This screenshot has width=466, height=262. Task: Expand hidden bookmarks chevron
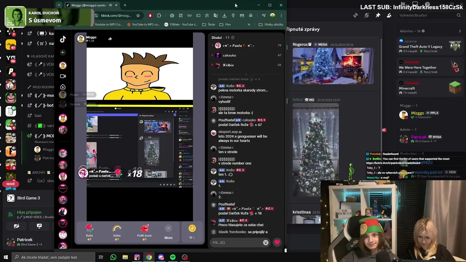[249, 24]
